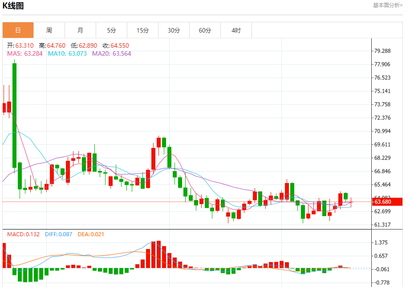Open the 4时 interval tab
Viewport: 406px width, 287px height.
(x=236, y=30)
